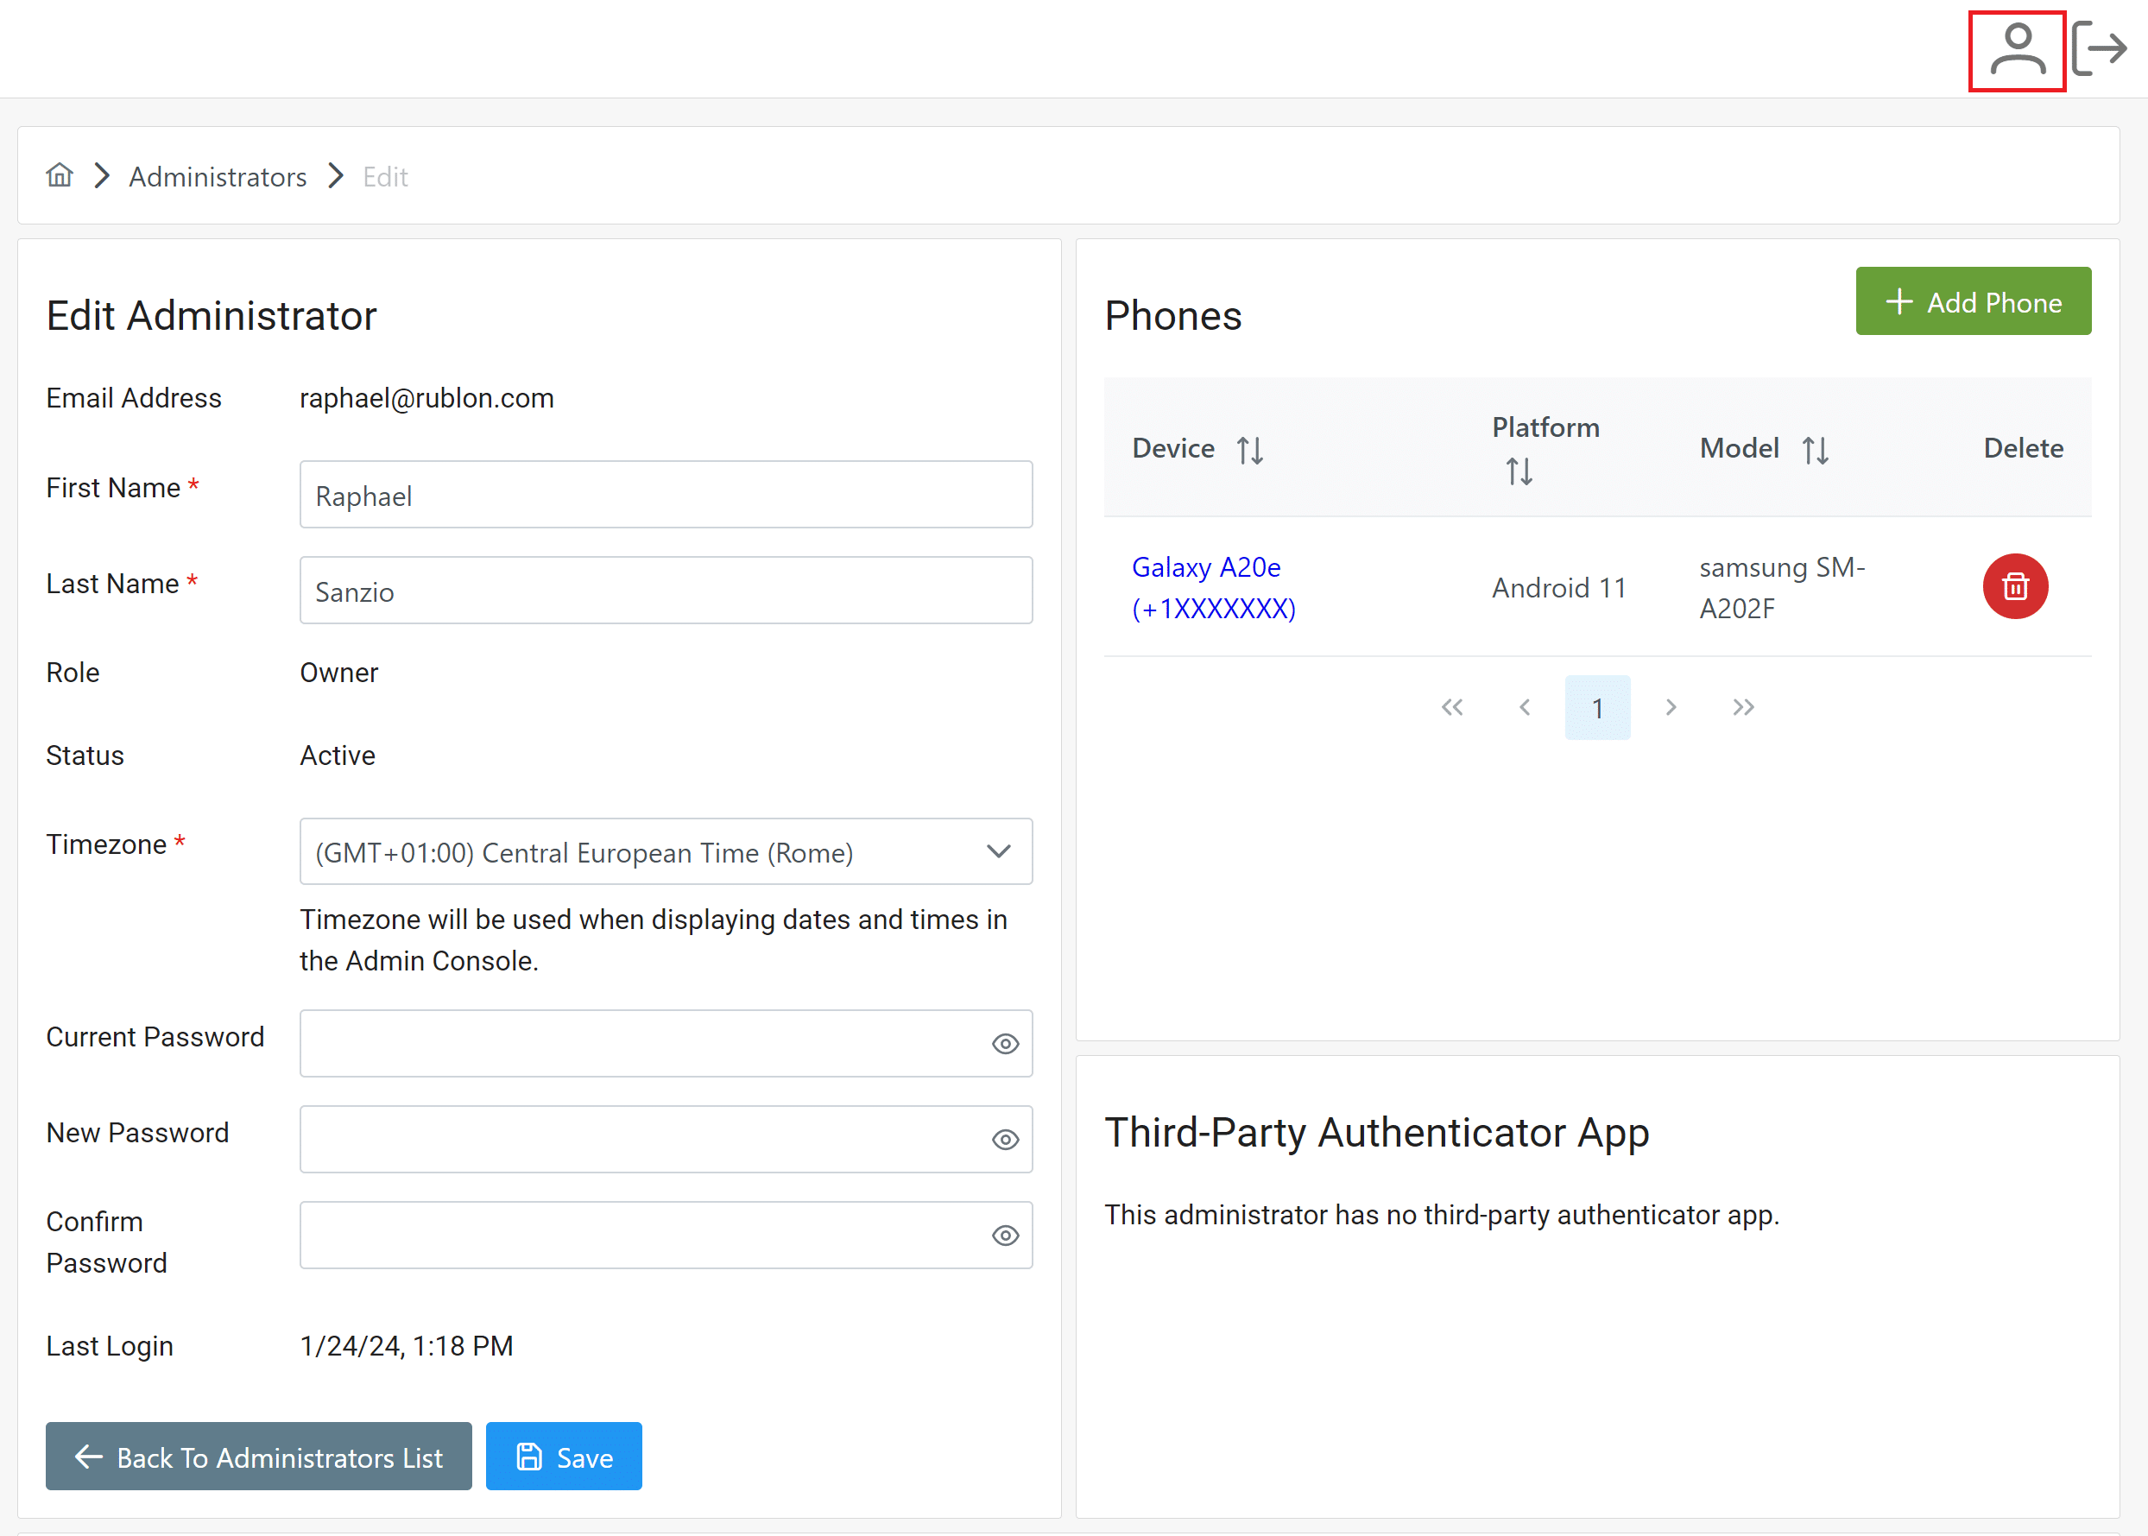Screen dimensions: 2148x1536
Task: Open the Timezone dropdown
Action: [x=665, y=851]
